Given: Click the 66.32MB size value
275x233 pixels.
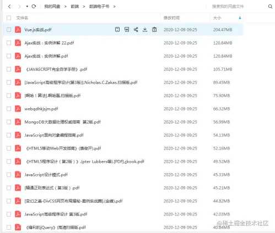Looking at the screenshot, I should click(x=222, y=109).
